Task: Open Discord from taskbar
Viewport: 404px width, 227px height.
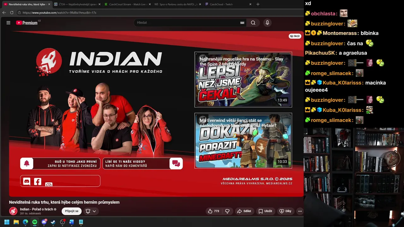Action: click(44, 222)
